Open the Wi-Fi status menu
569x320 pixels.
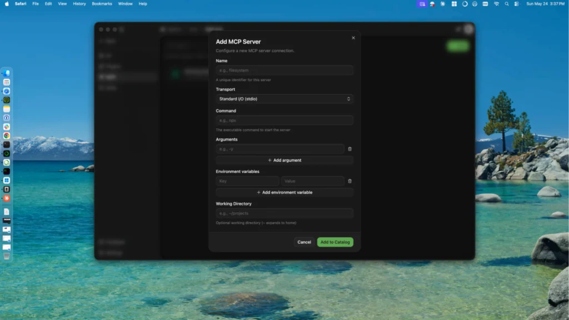click(496, 4)
